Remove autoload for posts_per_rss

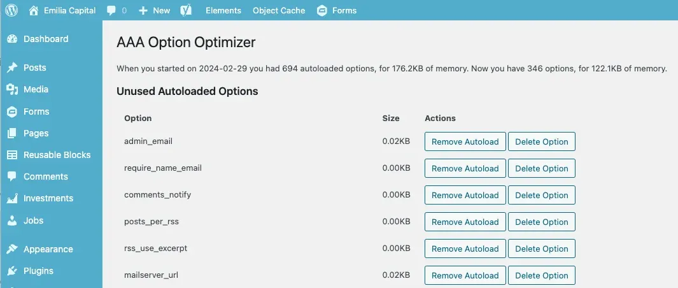[x=465, y=222]
